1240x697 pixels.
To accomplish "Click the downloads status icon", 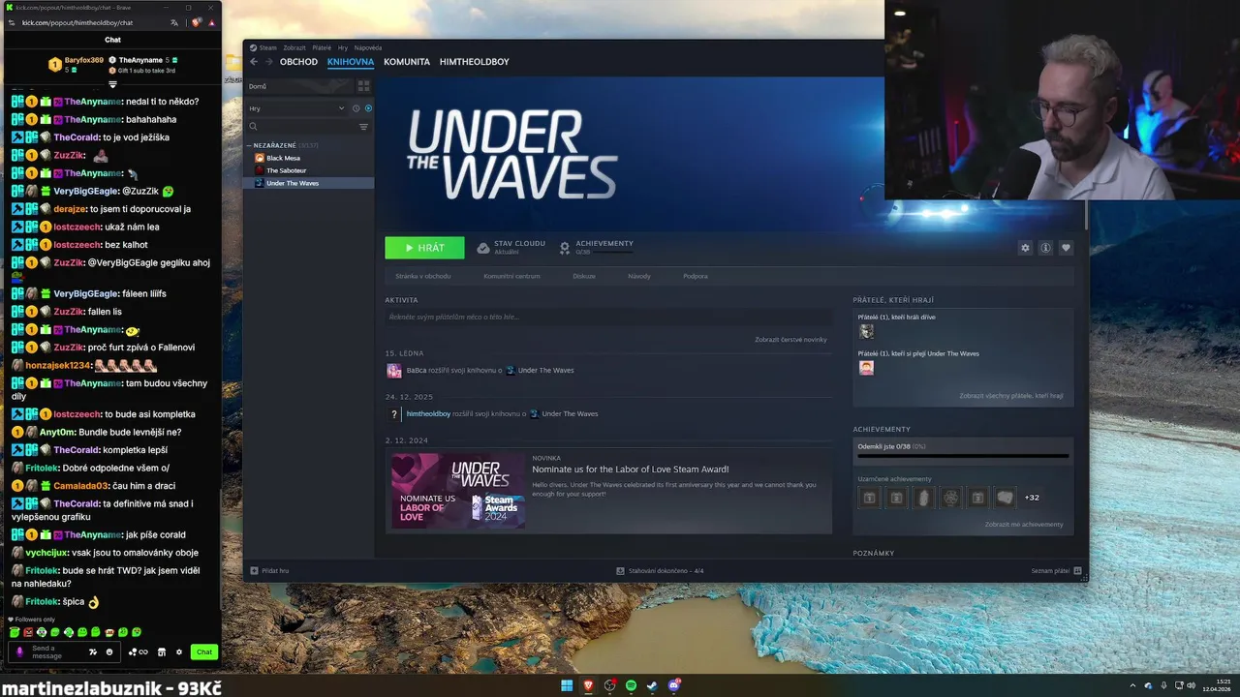I will [x=620, y=571].
